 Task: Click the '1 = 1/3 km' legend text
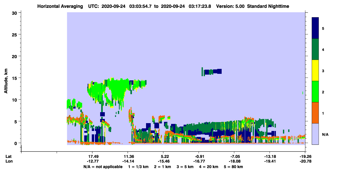coord(139,167)
